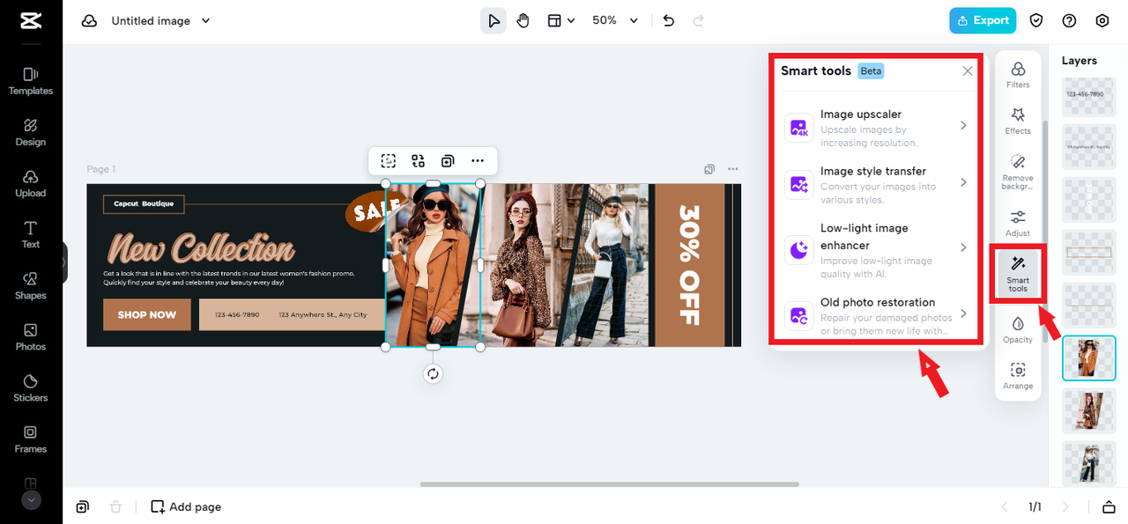Open Filters in the right tool strip
Image resolution: width=1128 pixels, height=524 pixels.
click(1018, 75)
